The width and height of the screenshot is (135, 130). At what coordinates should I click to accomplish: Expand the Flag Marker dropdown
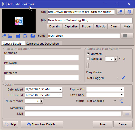tap(118, 78)
